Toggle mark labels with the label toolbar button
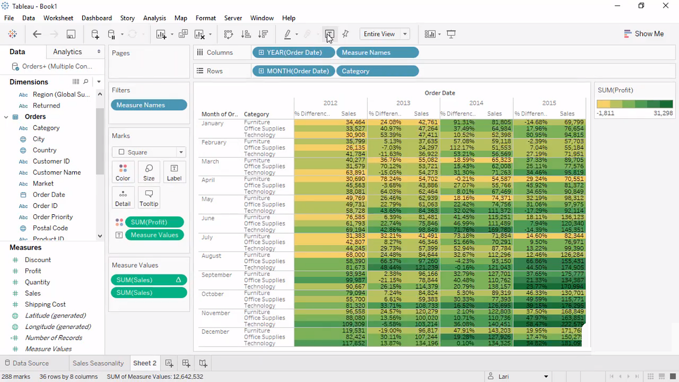 tap(329, 34)
